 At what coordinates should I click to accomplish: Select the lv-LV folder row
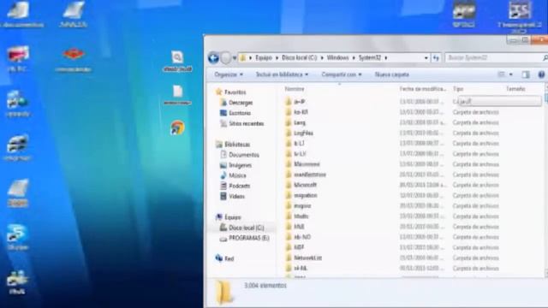click(x=391, y=154)
